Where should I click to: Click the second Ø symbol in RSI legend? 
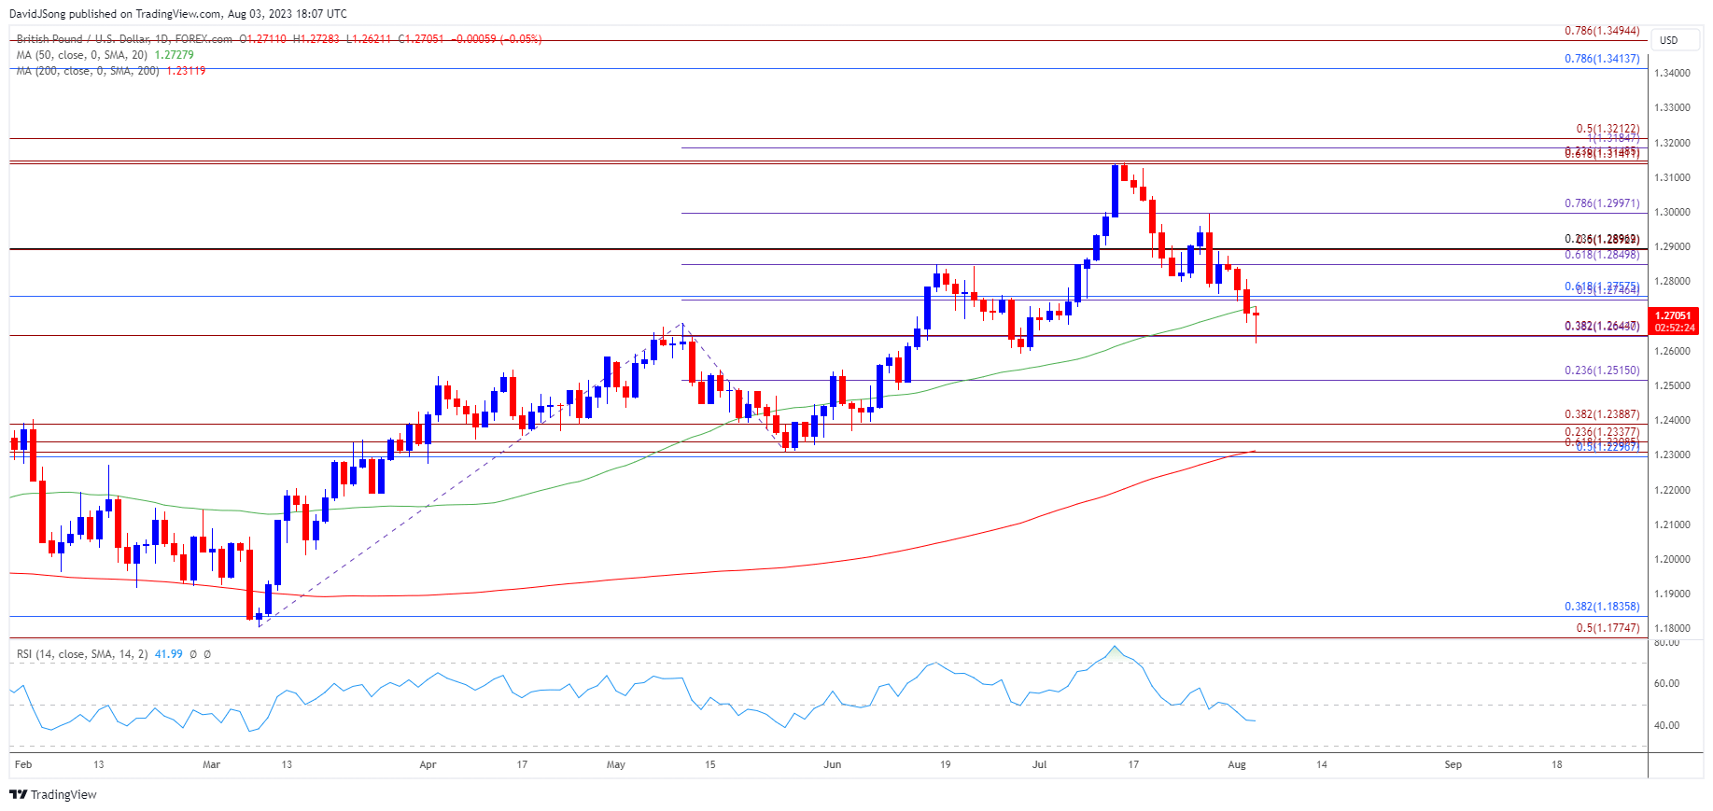207,654
